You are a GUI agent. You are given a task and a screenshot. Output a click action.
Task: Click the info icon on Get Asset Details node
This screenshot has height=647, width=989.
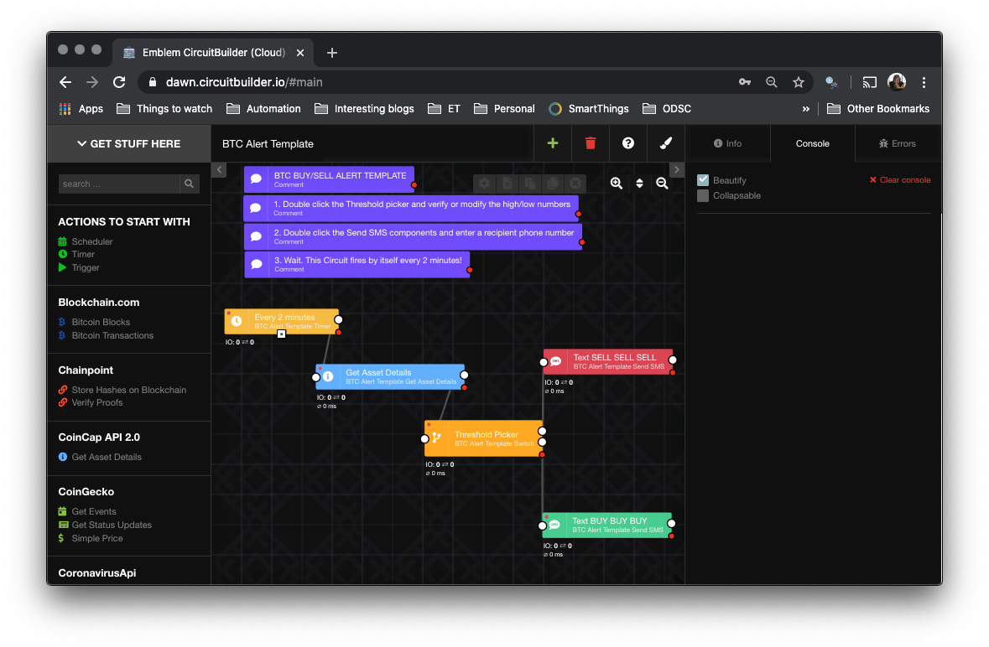(328, 376)
